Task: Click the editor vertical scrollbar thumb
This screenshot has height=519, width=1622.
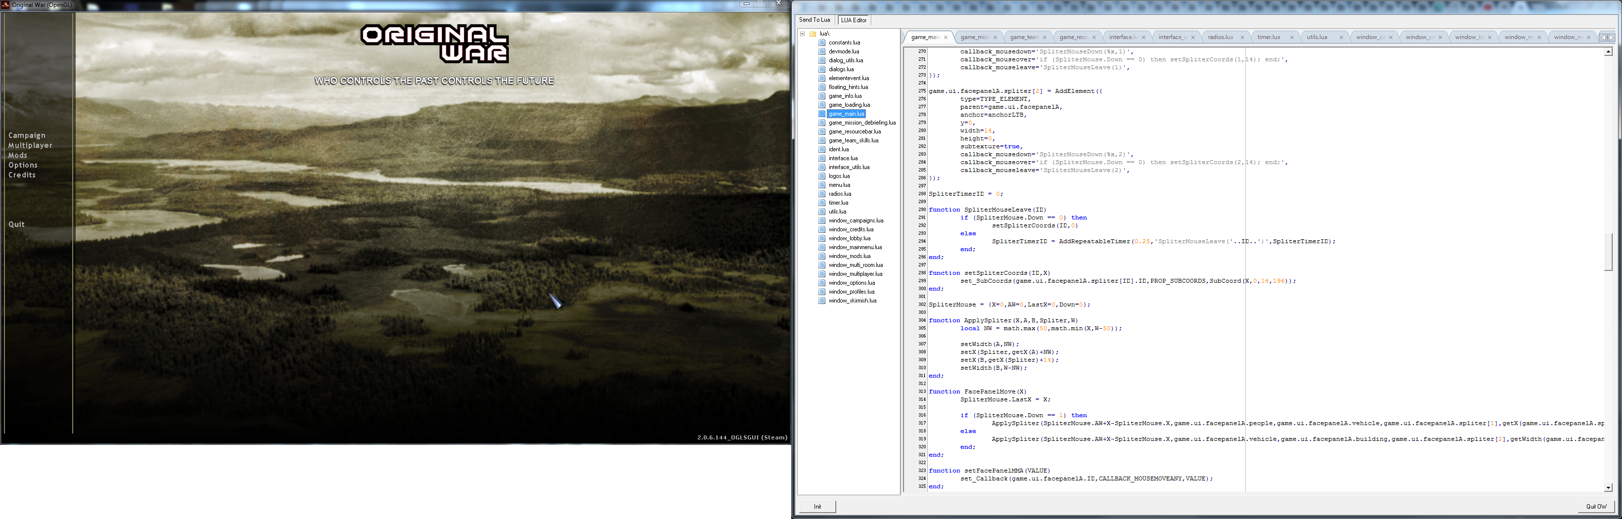Action: pos(1608,252)
